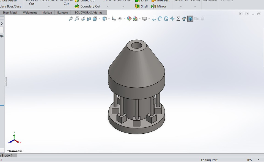Screen dimensions: 264x162
Task: Activate Zoom to Area
Action: [76, 19]
